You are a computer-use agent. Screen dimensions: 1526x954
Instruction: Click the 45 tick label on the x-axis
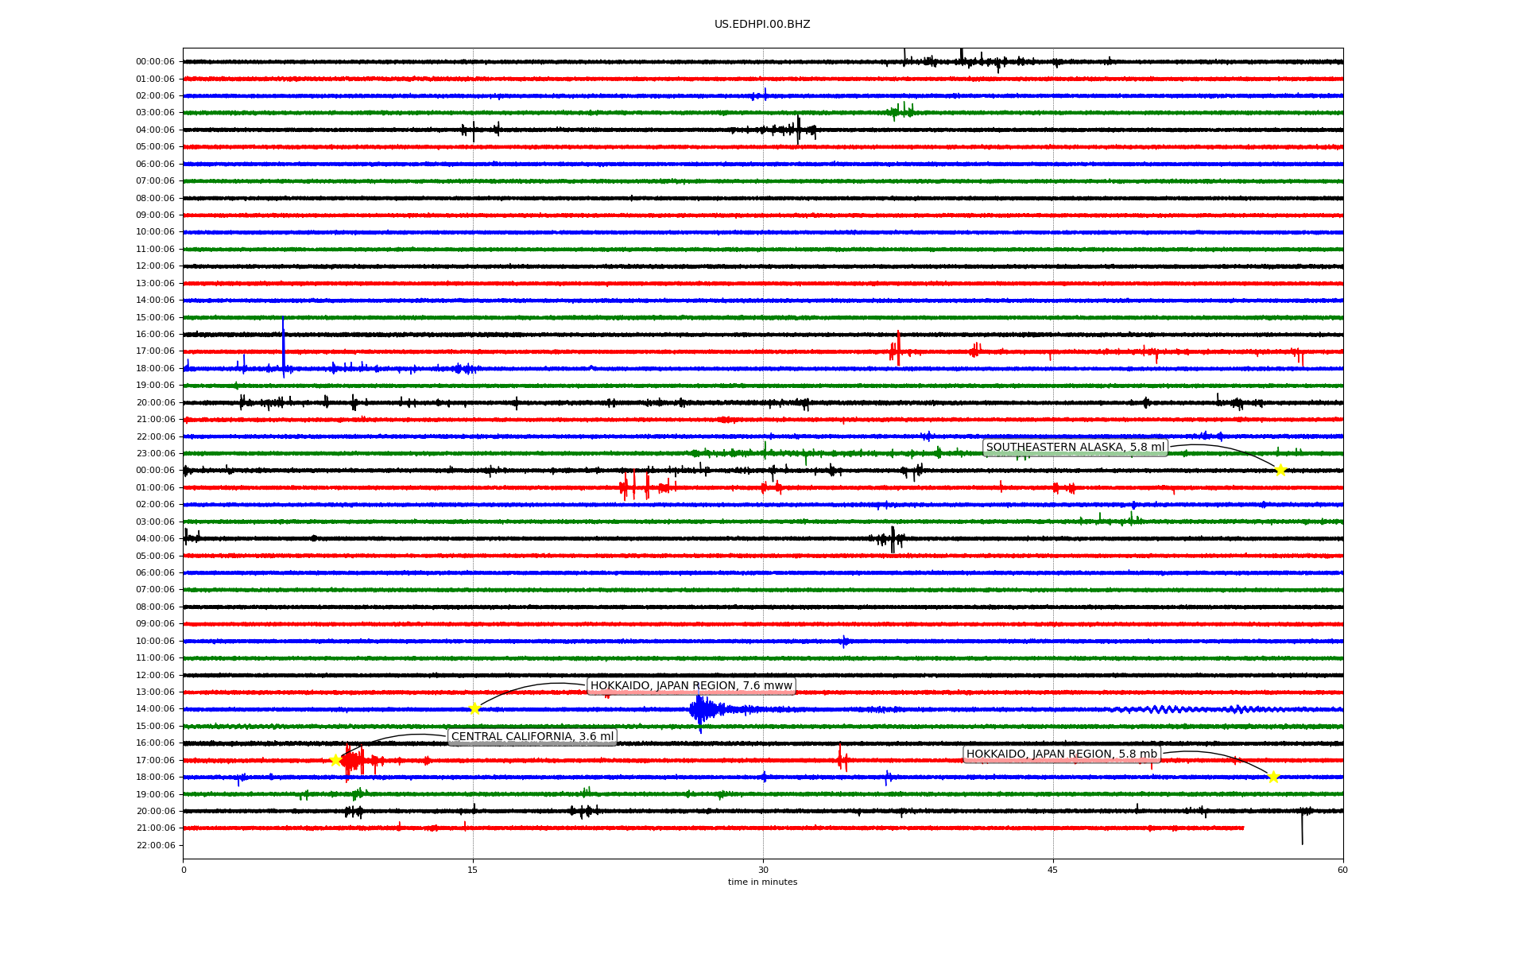pyautogui.click(x=1052, y=870)
